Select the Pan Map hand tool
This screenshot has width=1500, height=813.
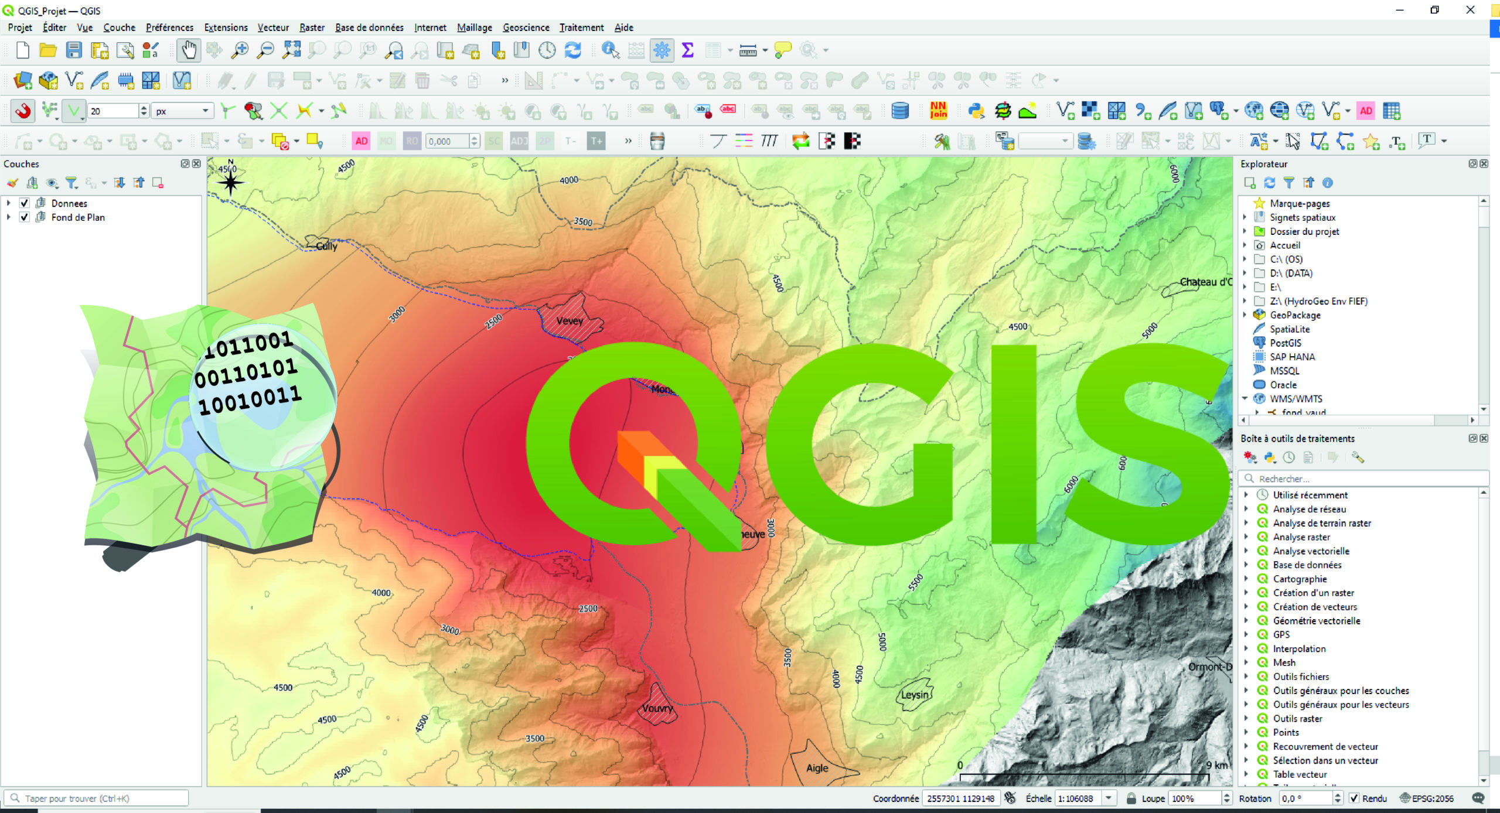coord(189,50)
